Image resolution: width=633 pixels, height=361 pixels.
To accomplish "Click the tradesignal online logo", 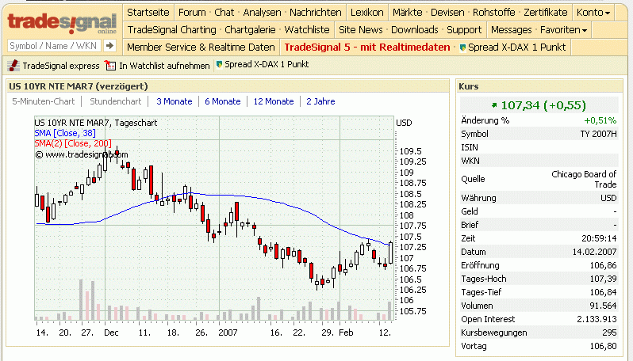I will pyautogui.click(x=62, y=24).
